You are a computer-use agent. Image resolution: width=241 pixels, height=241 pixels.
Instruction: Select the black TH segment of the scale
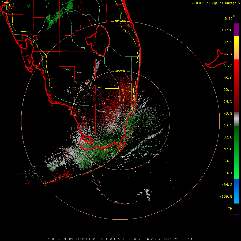pyautogui.click(x=236, y=209)
